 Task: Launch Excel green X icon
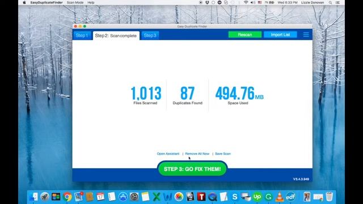[157, 197]
